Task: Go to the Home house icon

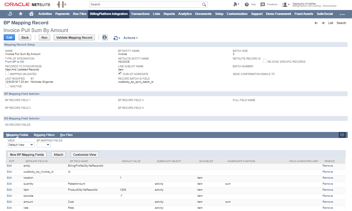Action: (32, 14)
